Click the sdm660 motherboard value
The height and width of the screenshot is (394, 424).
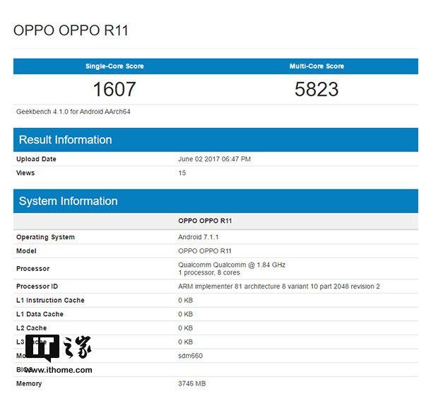[x=190, y=356]
